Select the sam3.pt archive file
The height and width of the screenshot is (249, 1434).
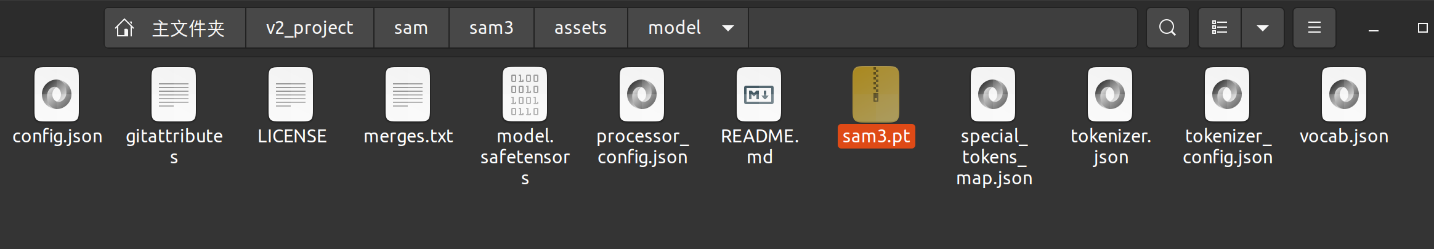point(876,94)
